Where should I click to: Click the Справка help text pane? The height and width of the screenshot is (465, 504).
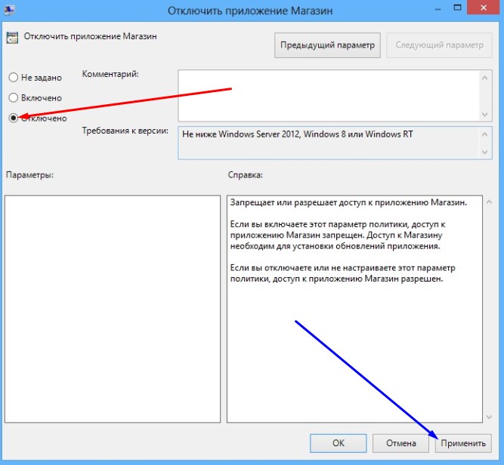click(354, 308)
